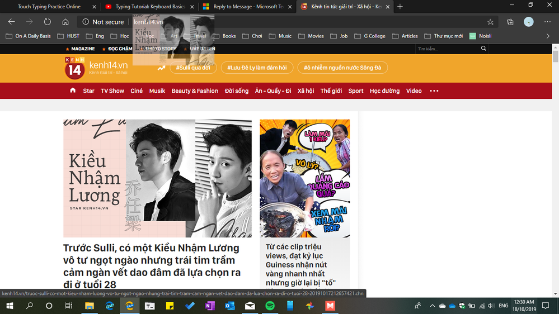
Task: Click the #Sulli qua đời hashtag
Action: 193,68
